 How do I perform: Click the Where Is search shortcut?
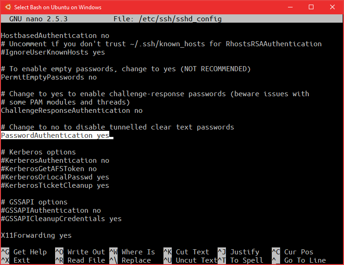tap(138, 252)
